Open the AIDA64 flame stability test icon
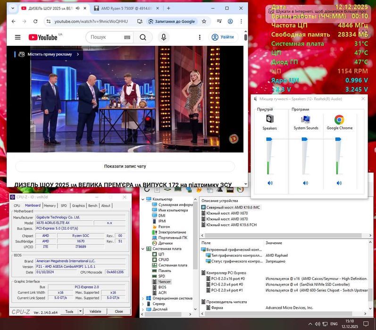Screen dimensions: 376x330 pyautogui.click(x=199, y=190)
